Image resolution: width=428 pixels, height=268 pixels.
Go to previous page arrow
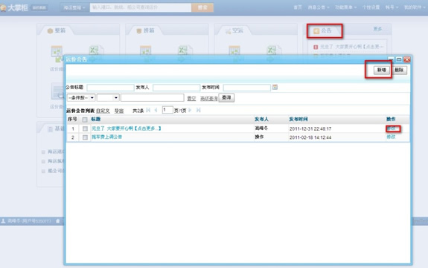point(156,110)
